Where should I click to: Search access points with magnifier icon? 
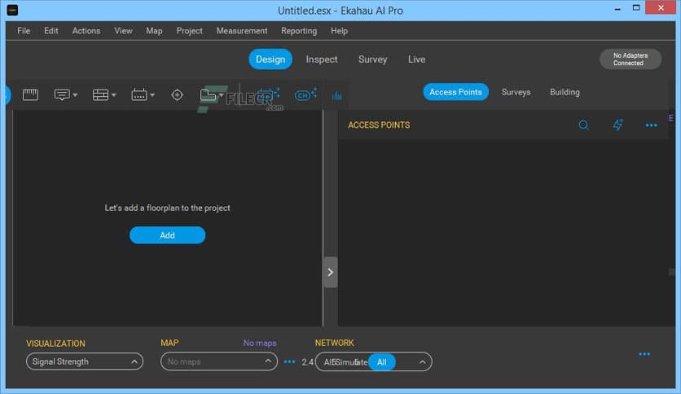click(583, 125)
